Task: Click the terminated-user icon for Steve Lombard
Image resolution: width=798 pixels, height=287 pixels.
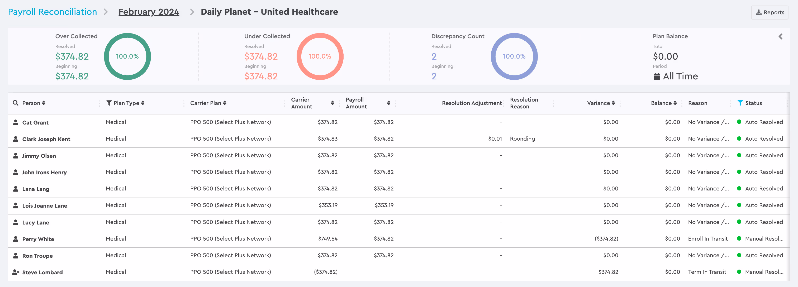Action: tap(16, 272)
